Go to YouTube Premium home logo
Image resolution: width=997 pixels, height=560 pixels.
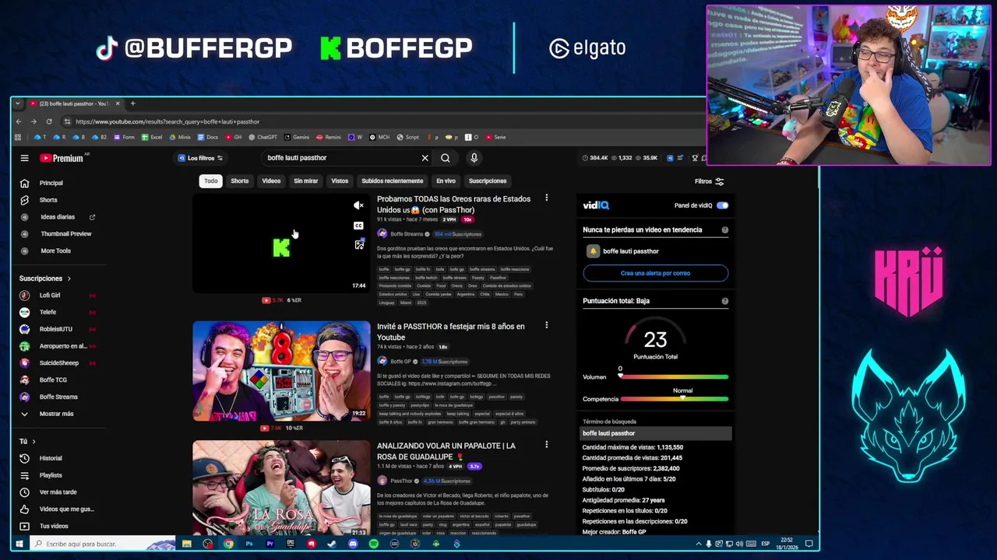(62, 158)
